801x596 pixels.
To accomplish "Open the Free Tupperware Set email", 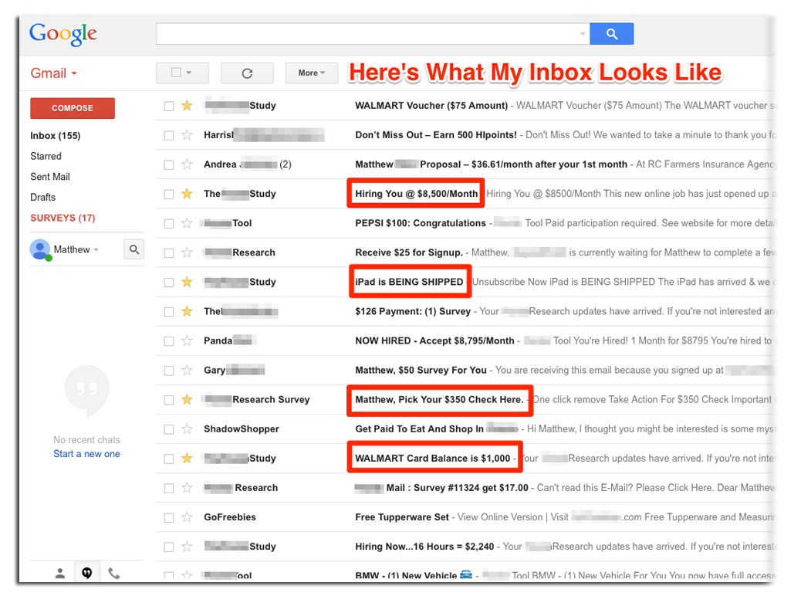I will tap(401, 517).
